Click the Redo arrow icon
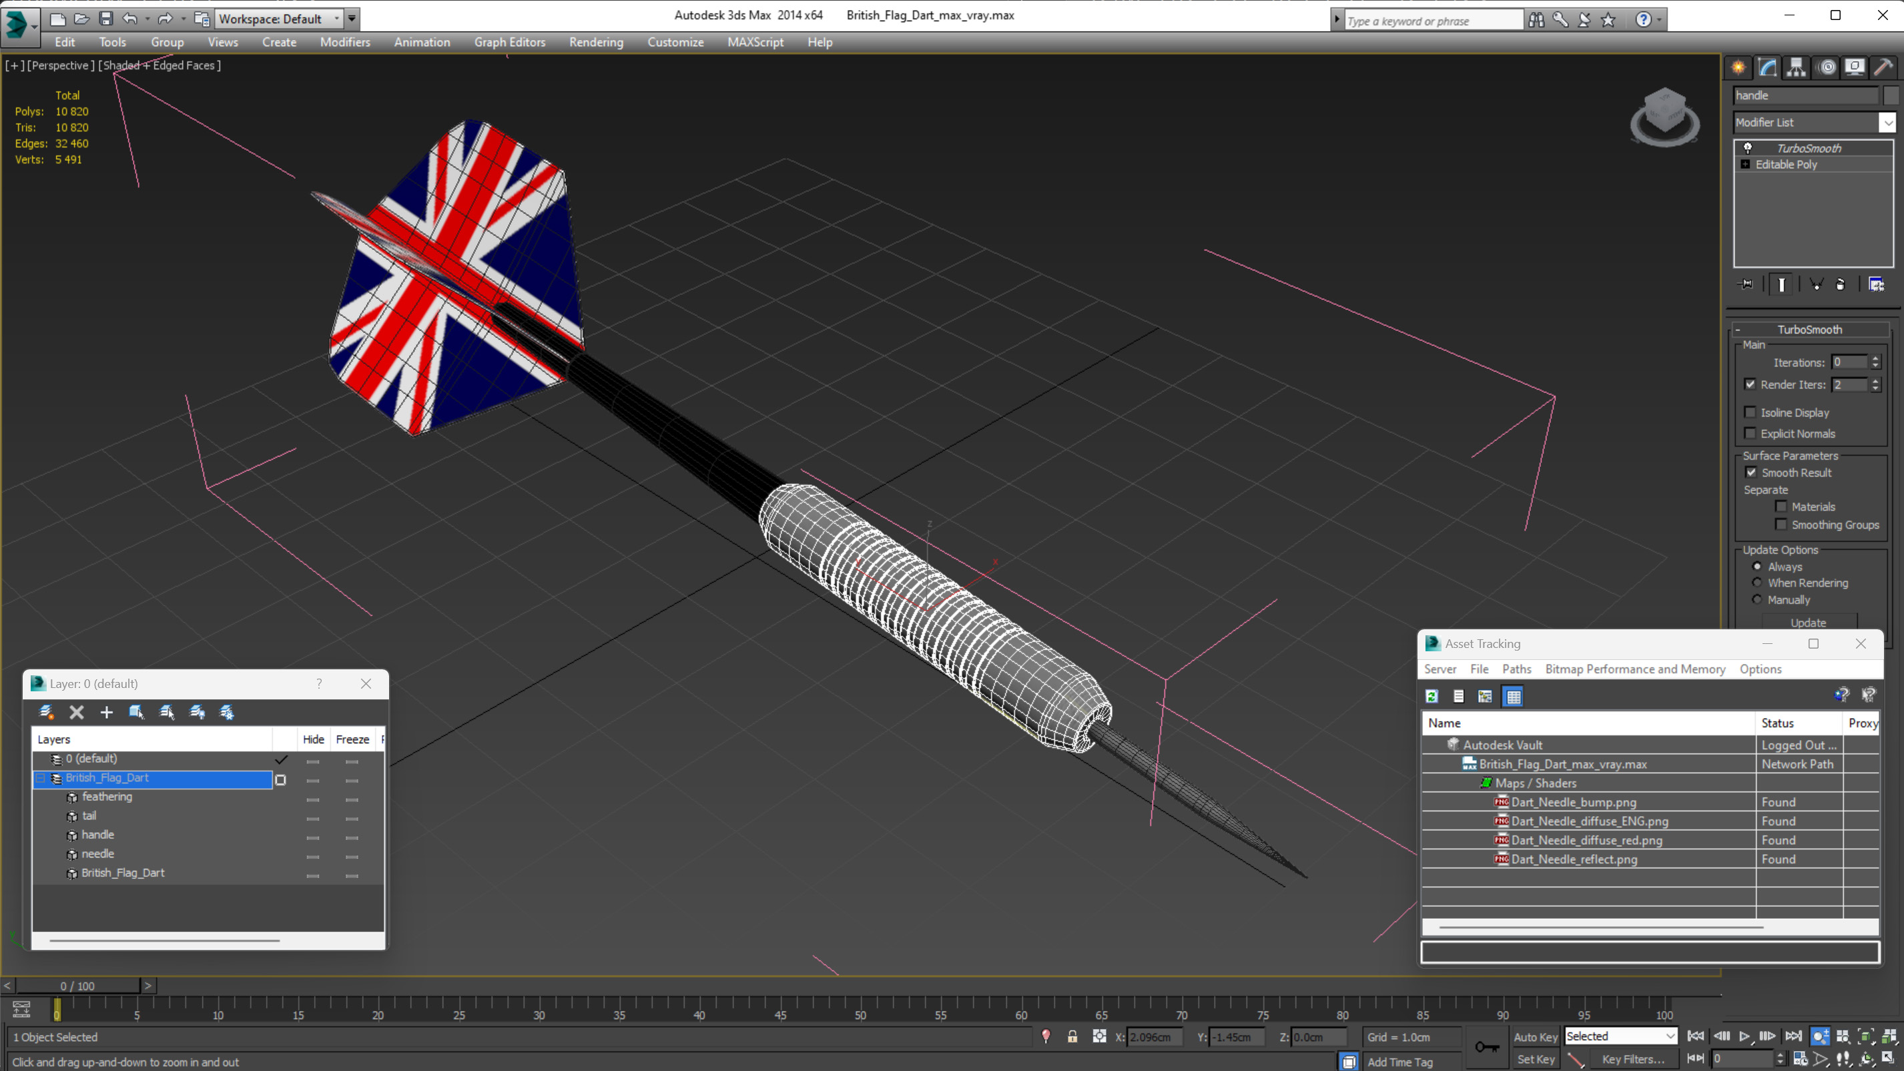The image size is (1904, 1071). [165, 19]
